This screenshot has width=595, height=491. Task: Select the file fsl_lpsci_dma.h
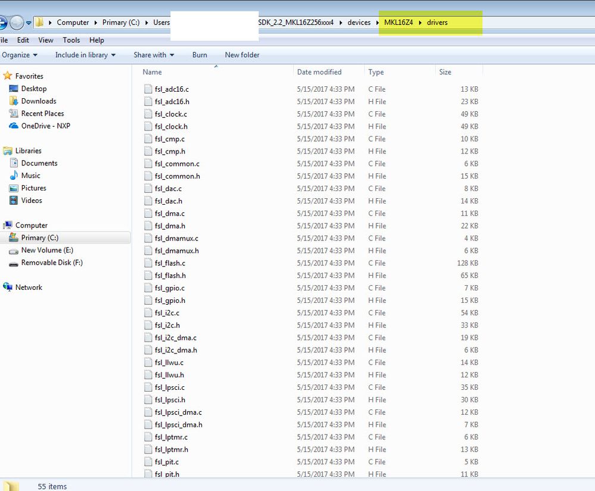coord(179,425)
